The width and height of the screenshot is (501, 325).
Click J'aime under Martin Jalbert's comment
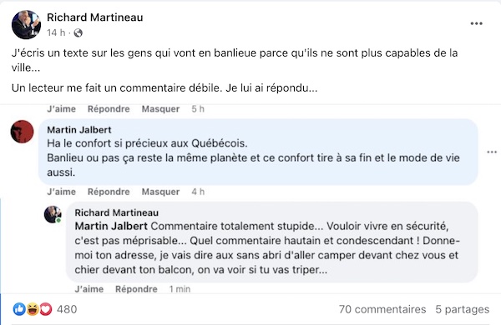click(61, 192)
